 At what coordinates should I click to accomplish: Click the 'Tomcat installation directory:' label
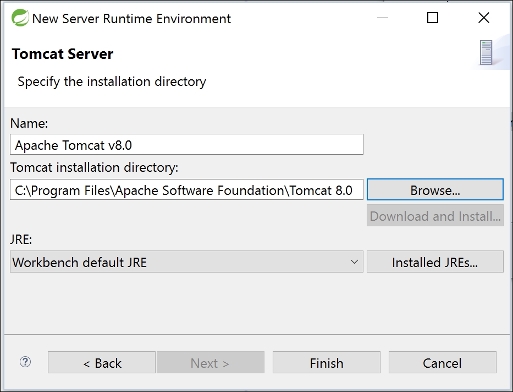click(x=94, y=167)
